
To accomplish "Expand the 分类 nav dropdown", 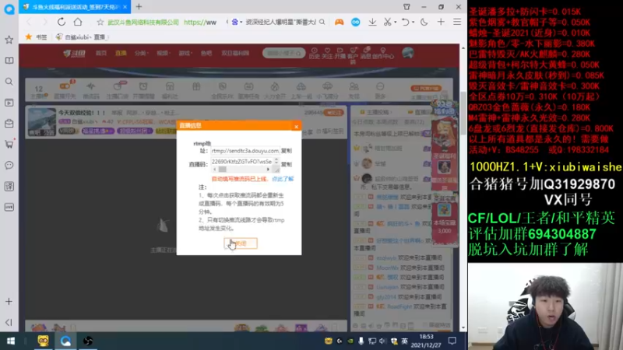I will [141, 53].
